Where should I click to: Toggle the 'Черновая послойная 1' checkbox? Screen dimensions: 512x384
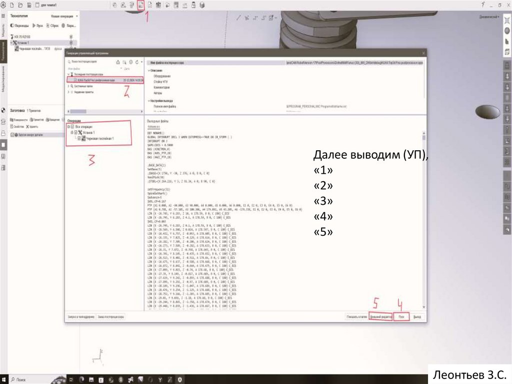[80, 138]
